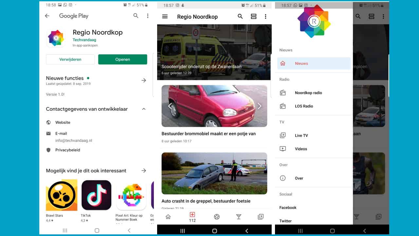Tap Android back button on Google Play screen

coord(129,230)
